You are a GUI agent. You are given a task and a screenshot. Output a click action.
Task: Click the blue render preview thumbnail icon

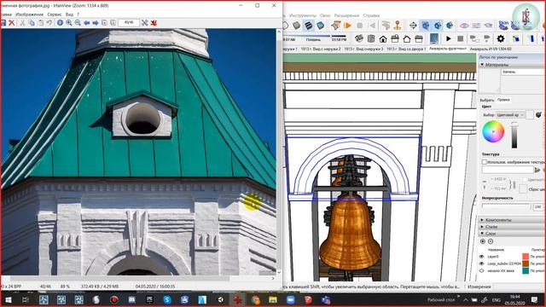(x=434, y=38)
